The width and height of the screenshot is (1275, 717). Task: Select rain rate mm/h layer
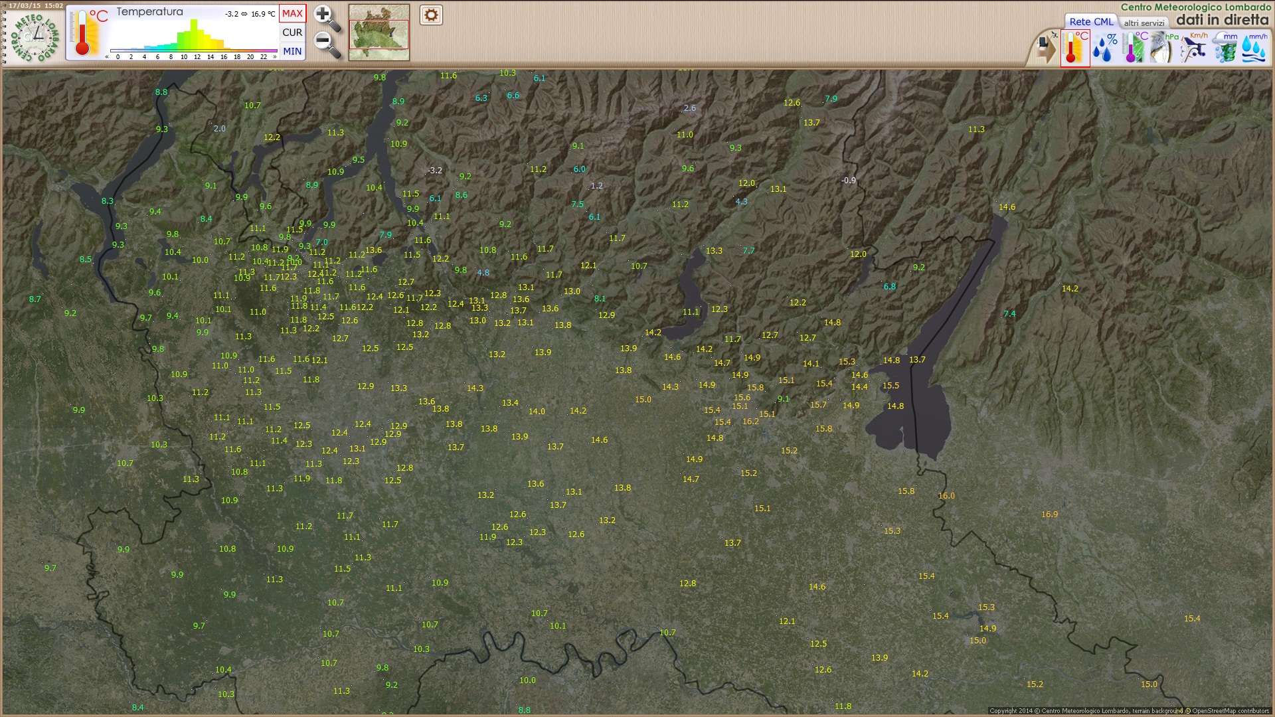tap(1254, 48)
